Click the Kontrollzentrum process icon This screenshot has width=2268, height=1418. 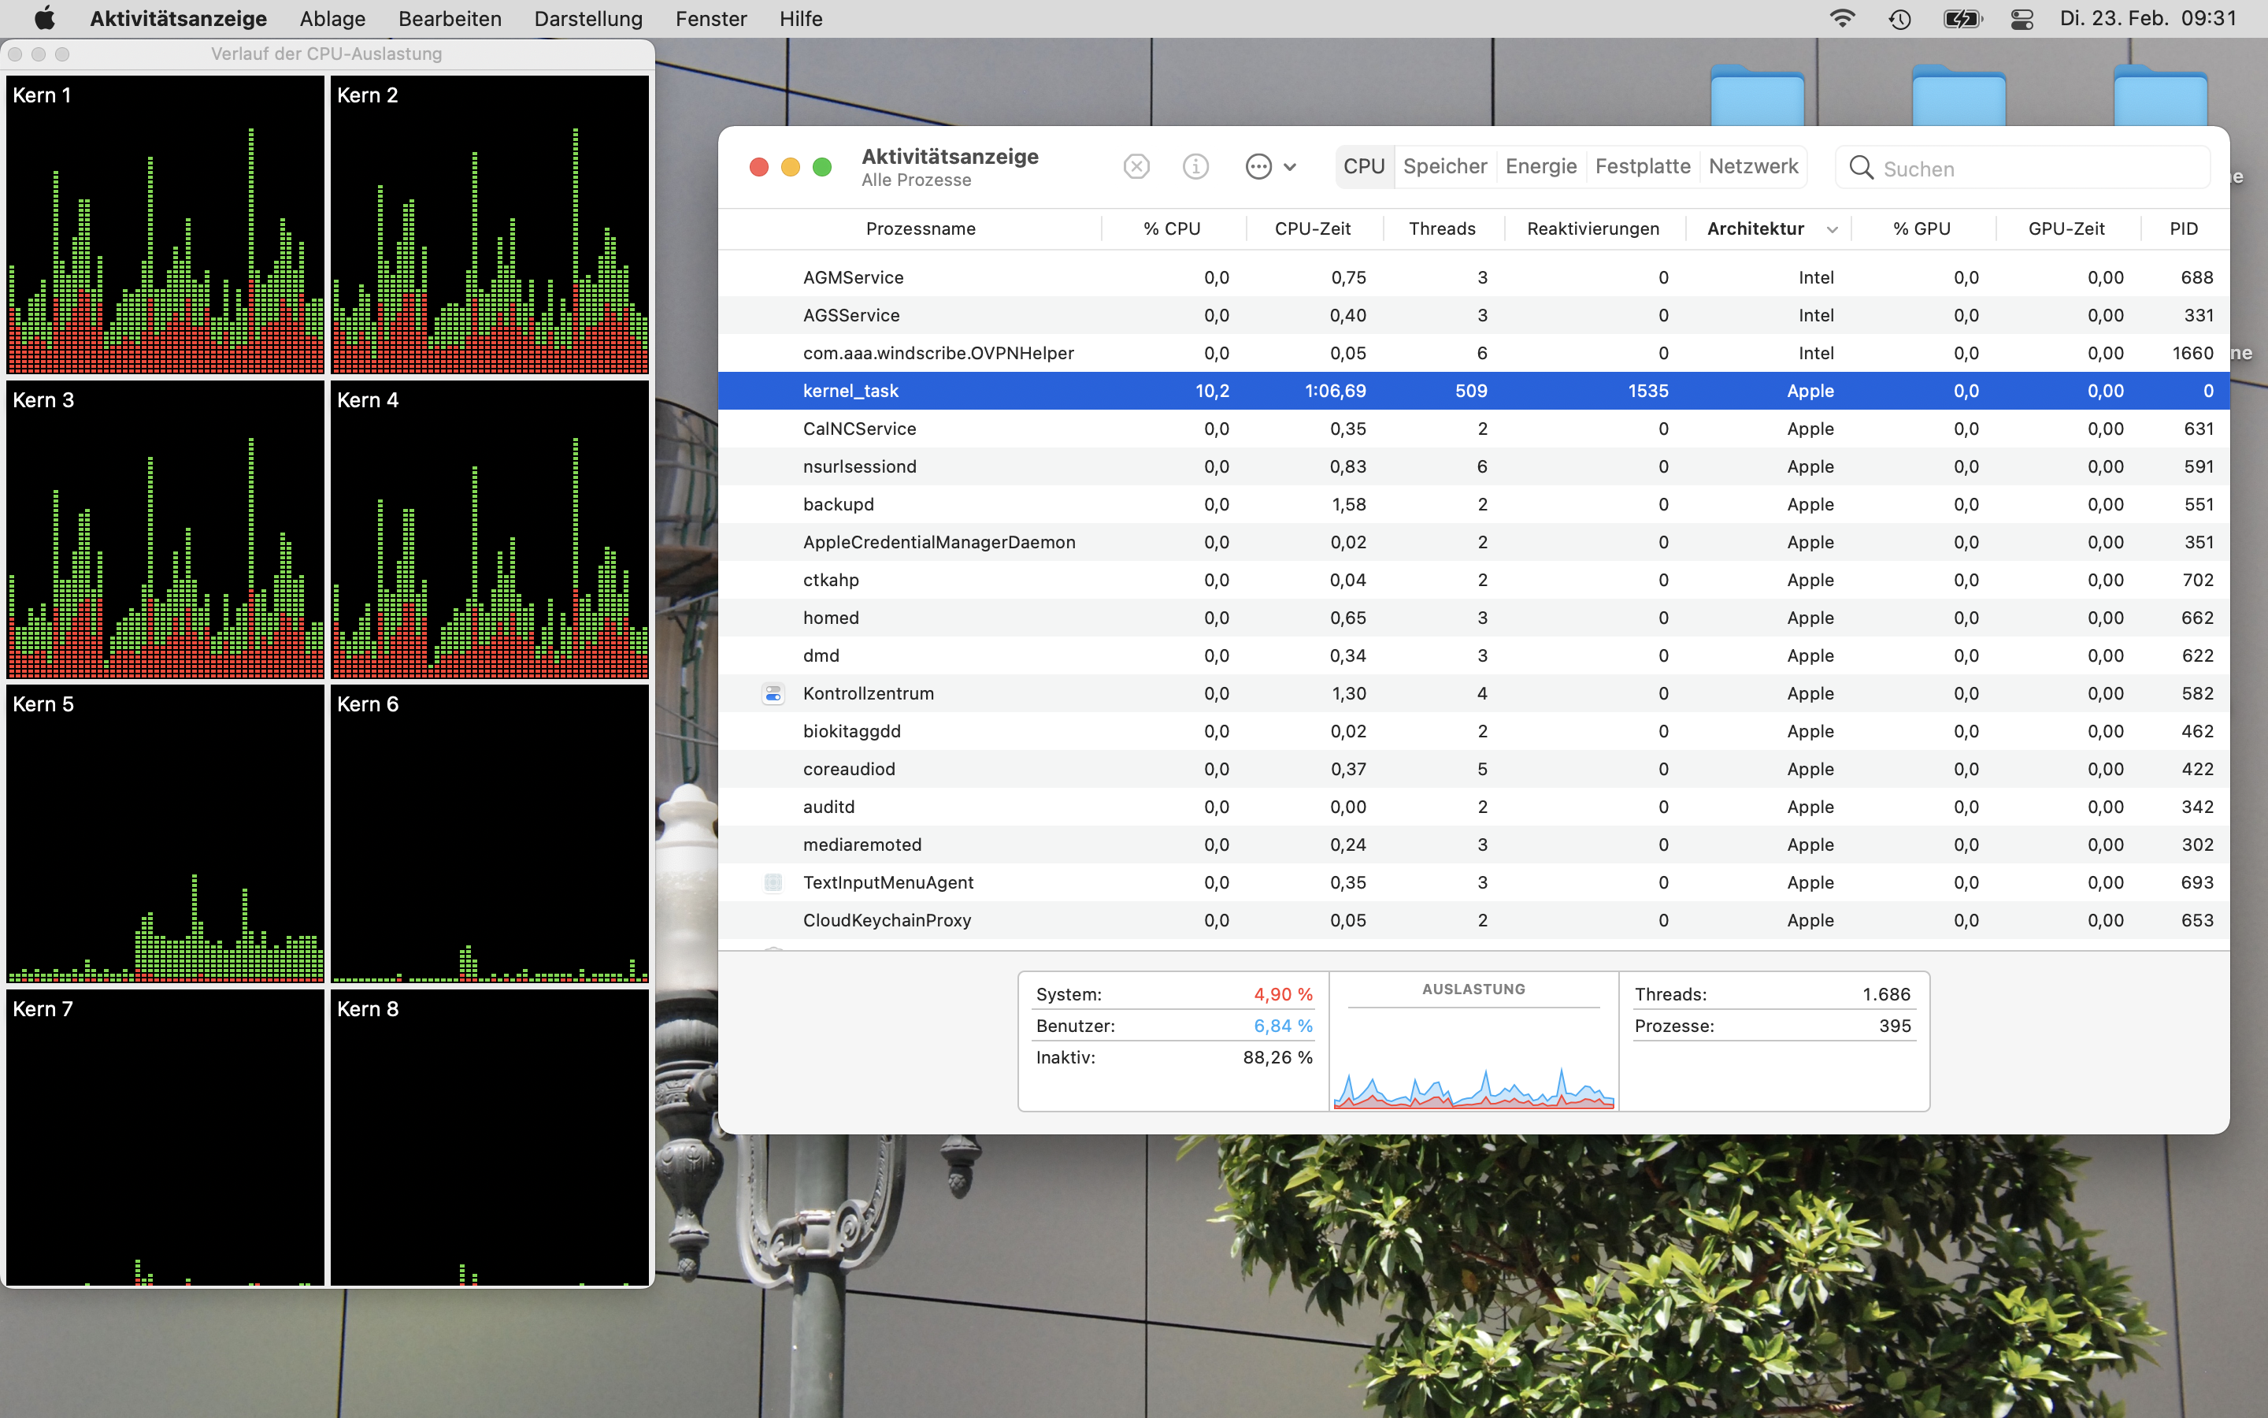773,694
